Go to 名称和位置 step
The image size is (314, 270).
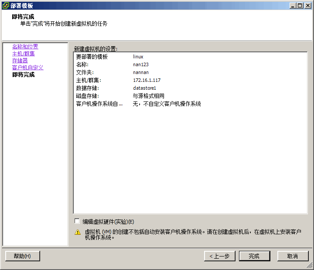(25, 47)
